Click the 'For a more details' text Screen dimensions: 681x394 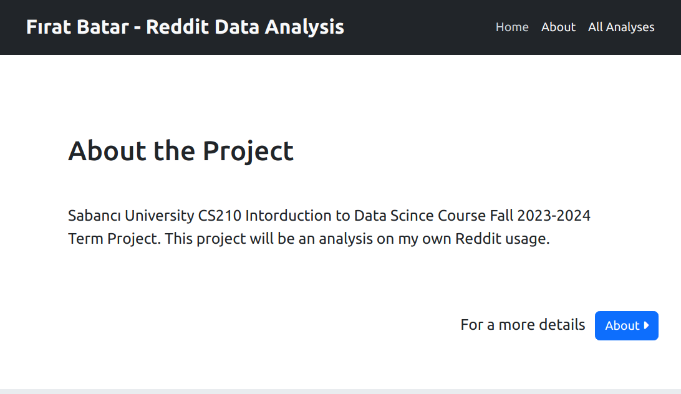pyautogui.click(x=523, y=324)
